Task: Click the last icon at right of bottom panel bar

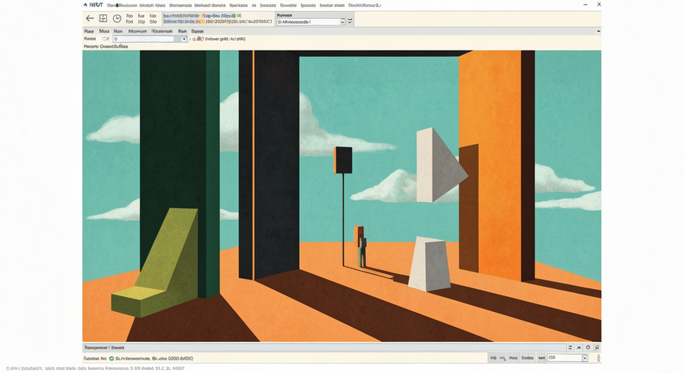Action: pos(597,348)
